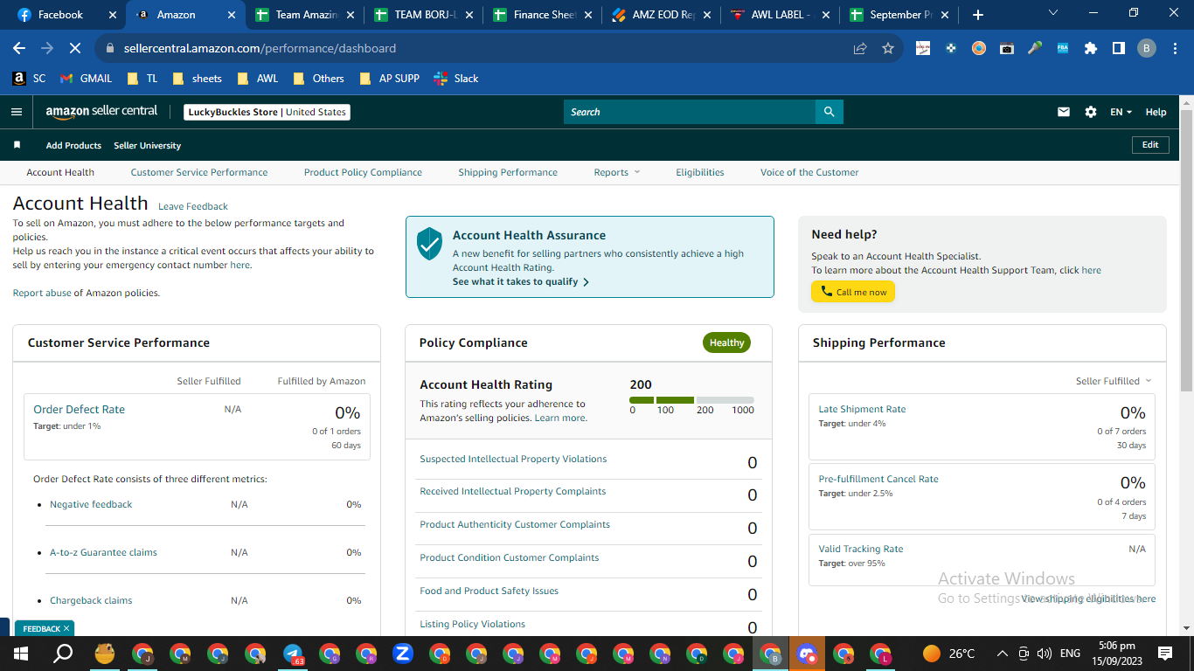Open the AP SUPP bookmark folder

[x=389, y=78]
